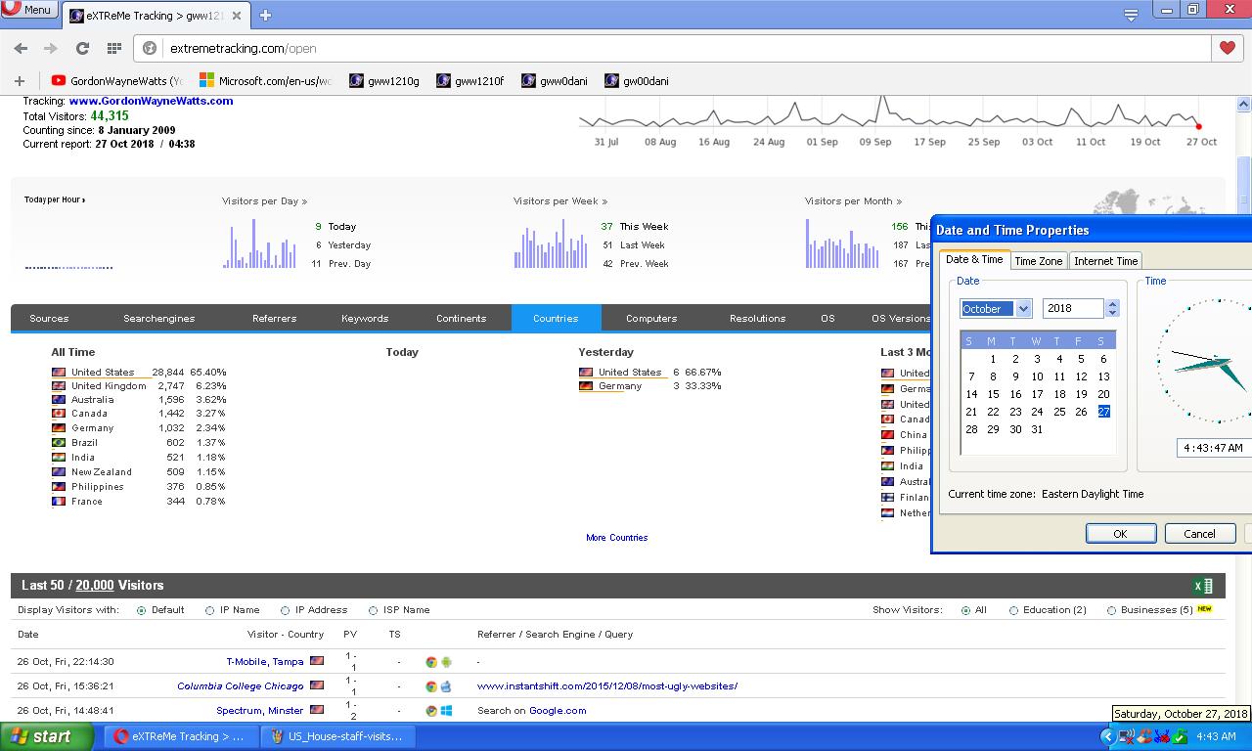This screenshot has height=751, width=1252.
Task: Show Education visitors only
Action: coord(1014,610)
